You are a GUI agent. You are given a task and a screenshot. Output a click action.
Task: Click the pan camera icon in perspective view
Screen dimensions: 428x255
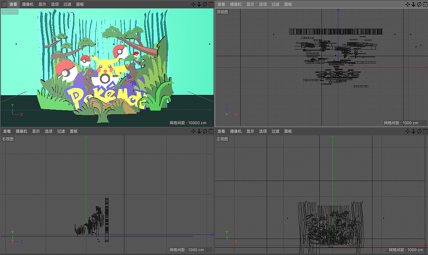coord(193,4)
